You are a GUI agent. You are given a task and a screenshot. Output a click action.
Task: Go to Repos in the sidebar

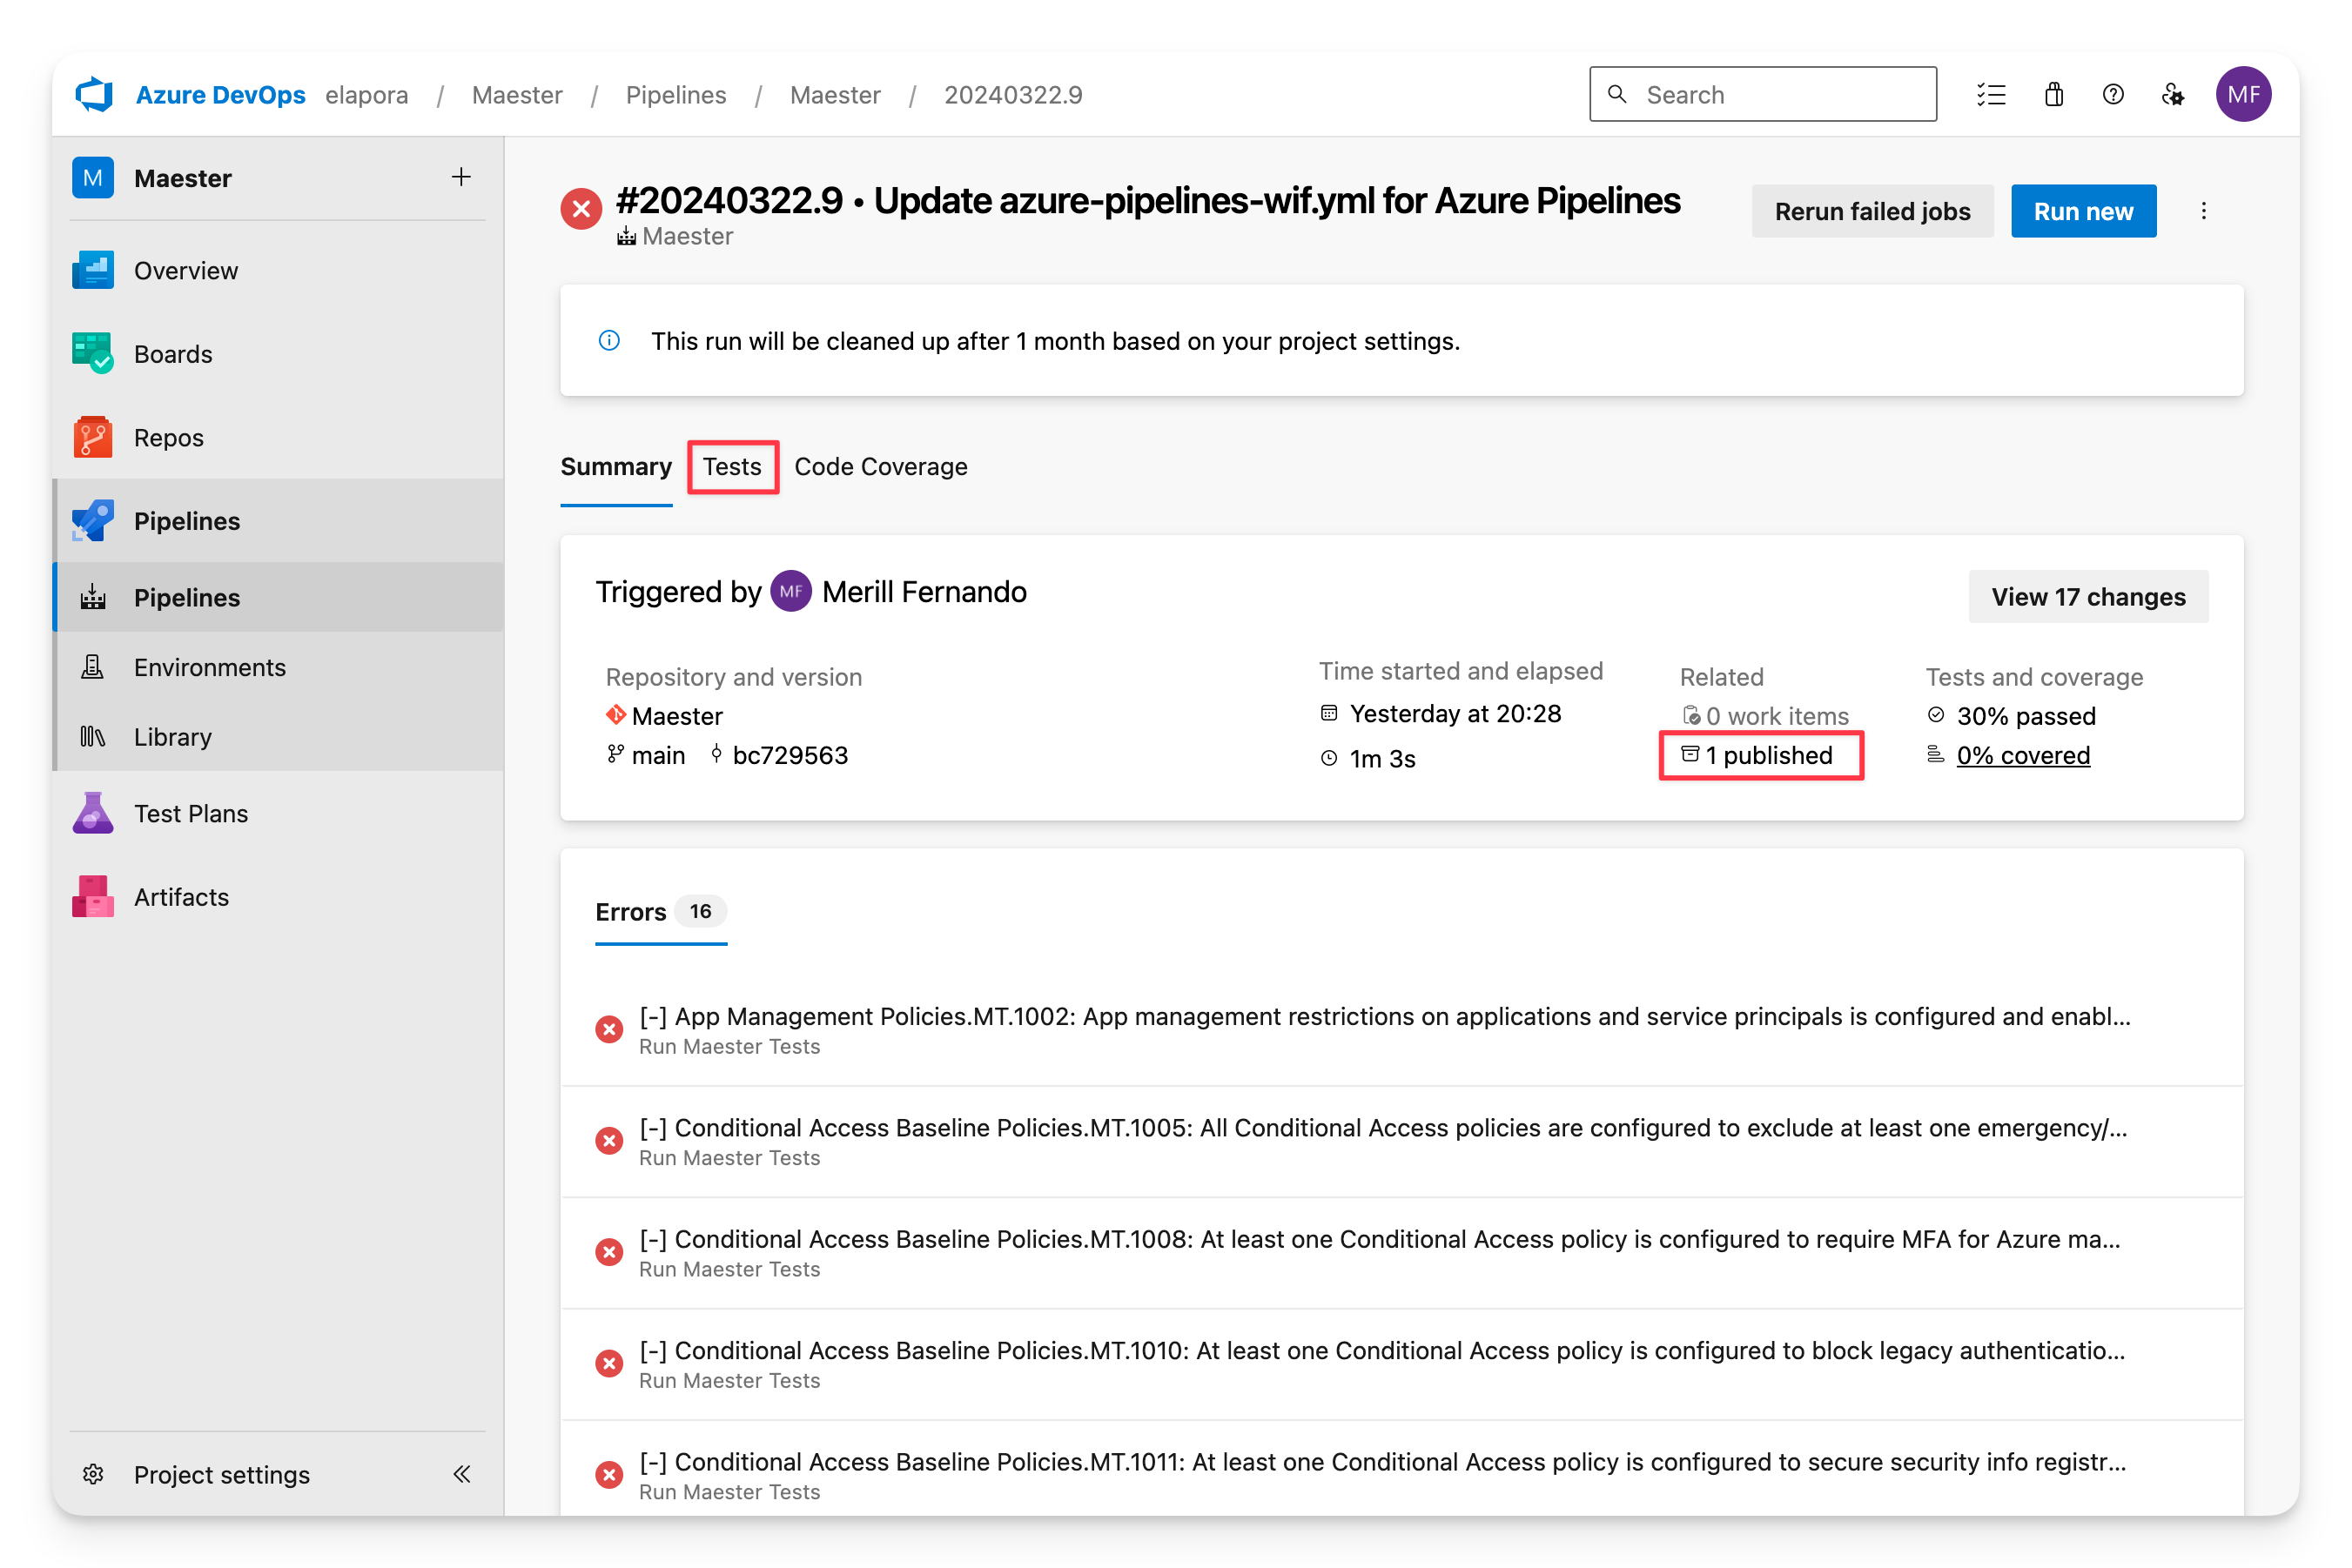point(168,437)
